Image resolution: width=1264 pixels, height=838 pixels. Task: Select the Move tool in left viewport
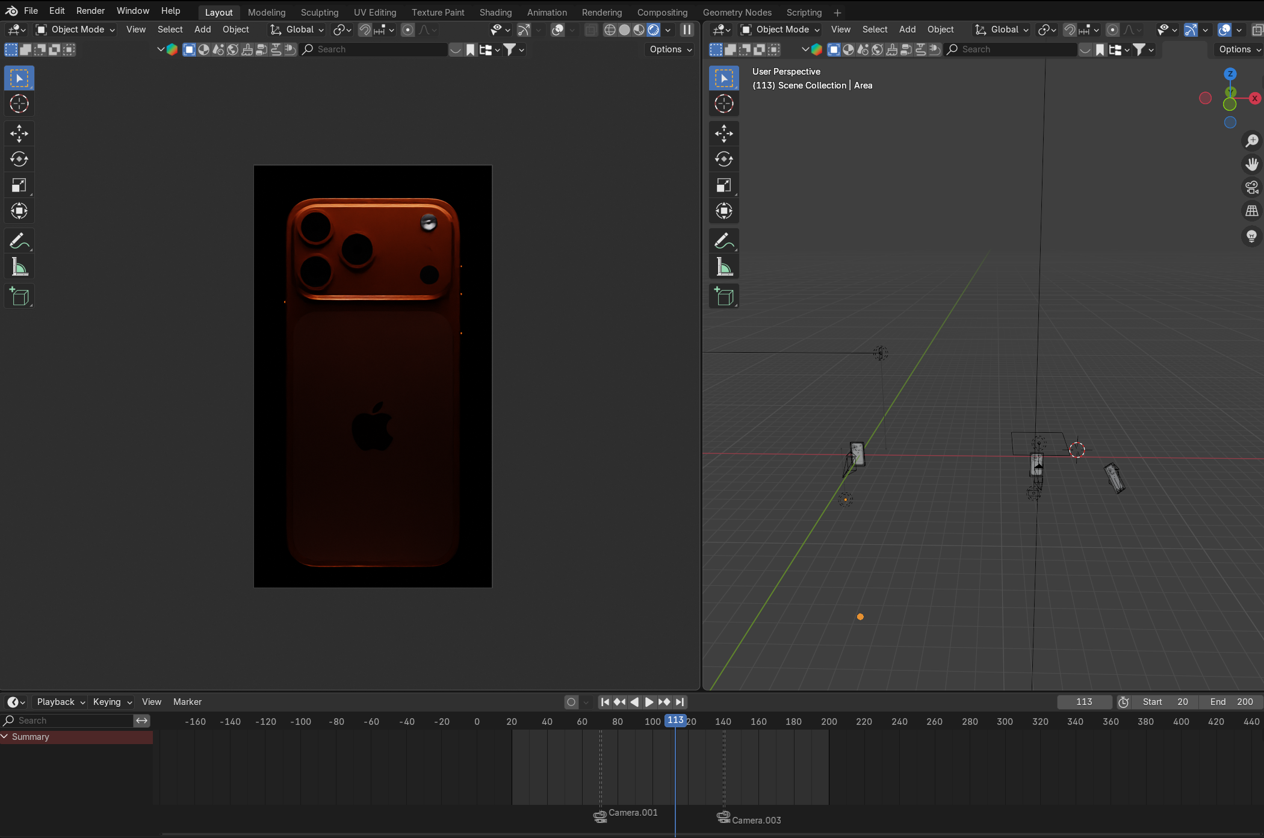(x=19, y=133)
